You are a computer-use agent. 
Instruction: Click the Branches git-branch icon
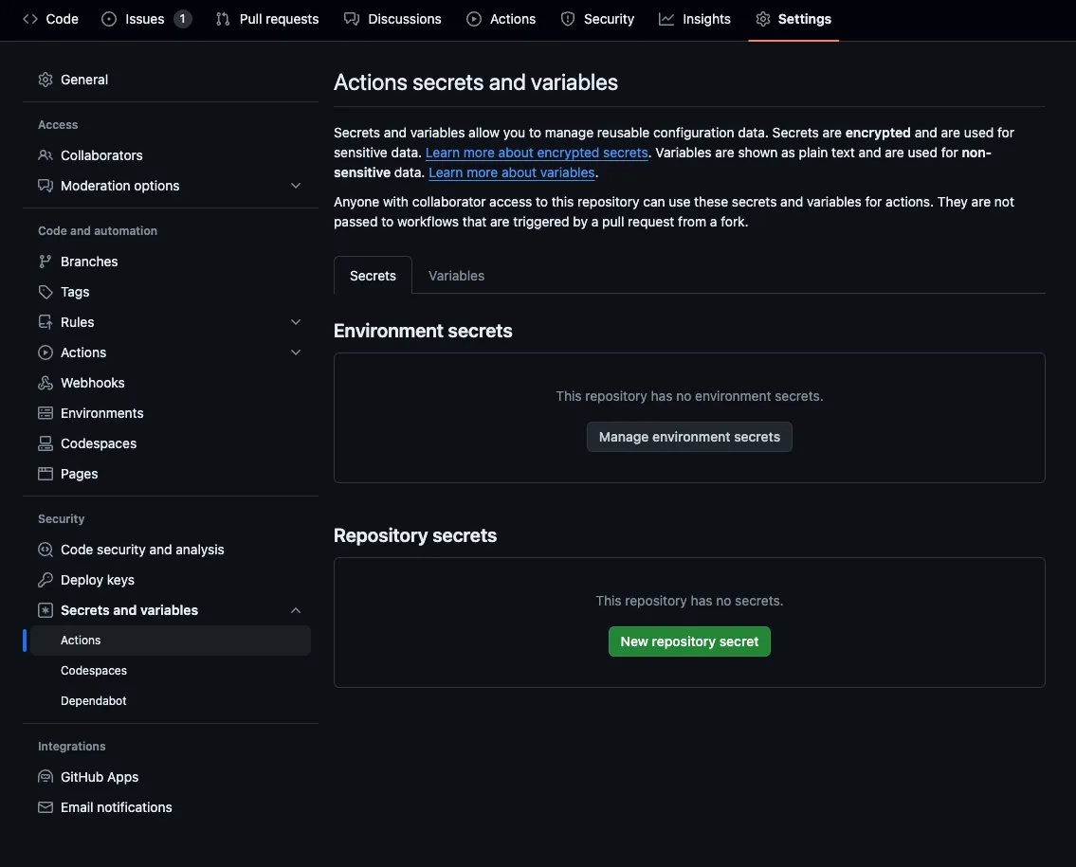pyautogui.click(x=46, y=262)
